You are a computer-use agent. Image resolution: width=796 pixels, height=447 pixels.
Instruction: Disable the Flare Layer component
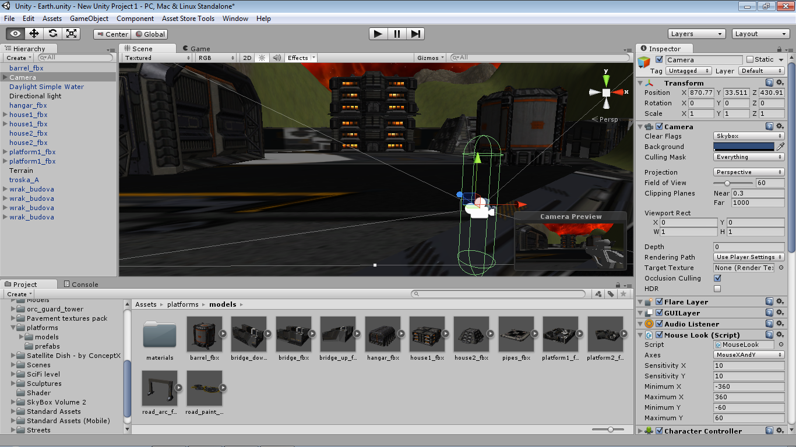(x=660, y=301)
